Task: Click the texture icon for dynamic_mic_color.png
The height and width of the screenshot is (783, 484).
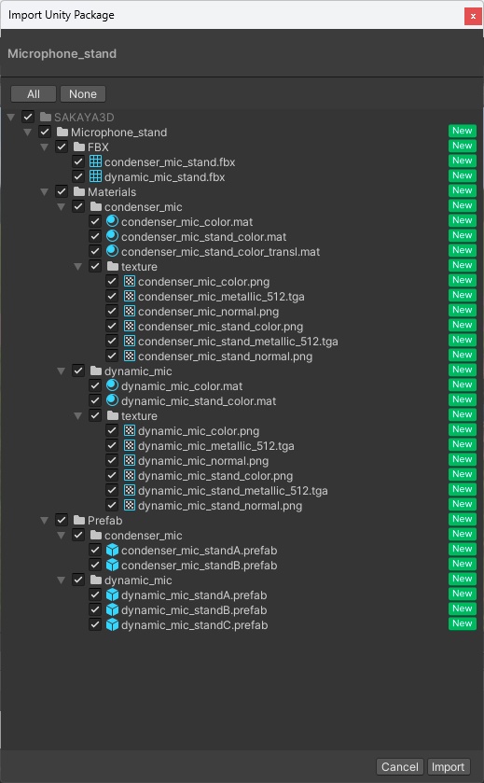Action: [130, 430]
